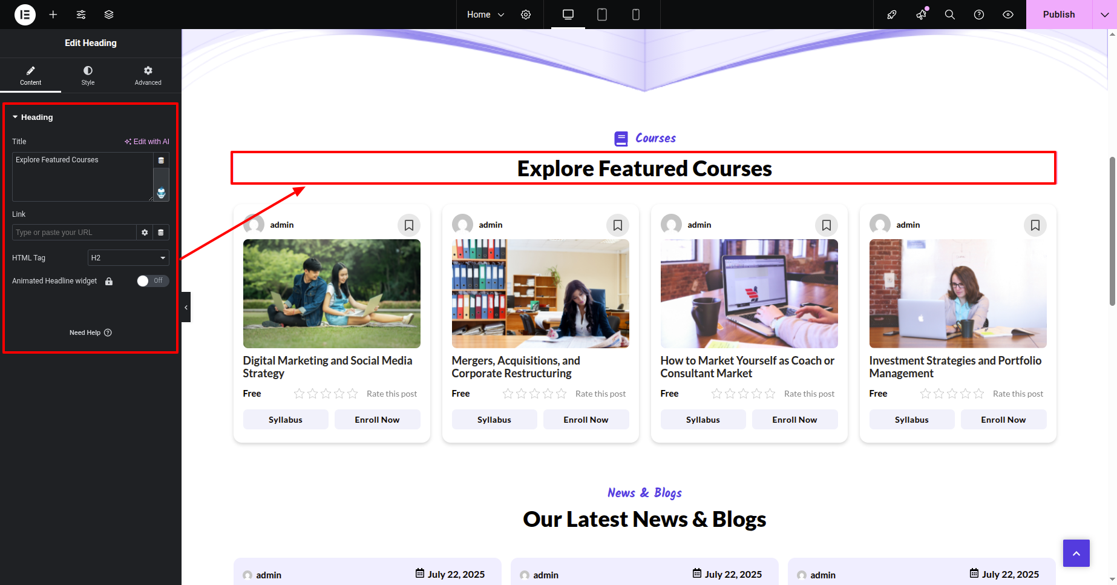Click the How to Market Yourself thumbnail

pyautogui.click(x=749, y=294)
